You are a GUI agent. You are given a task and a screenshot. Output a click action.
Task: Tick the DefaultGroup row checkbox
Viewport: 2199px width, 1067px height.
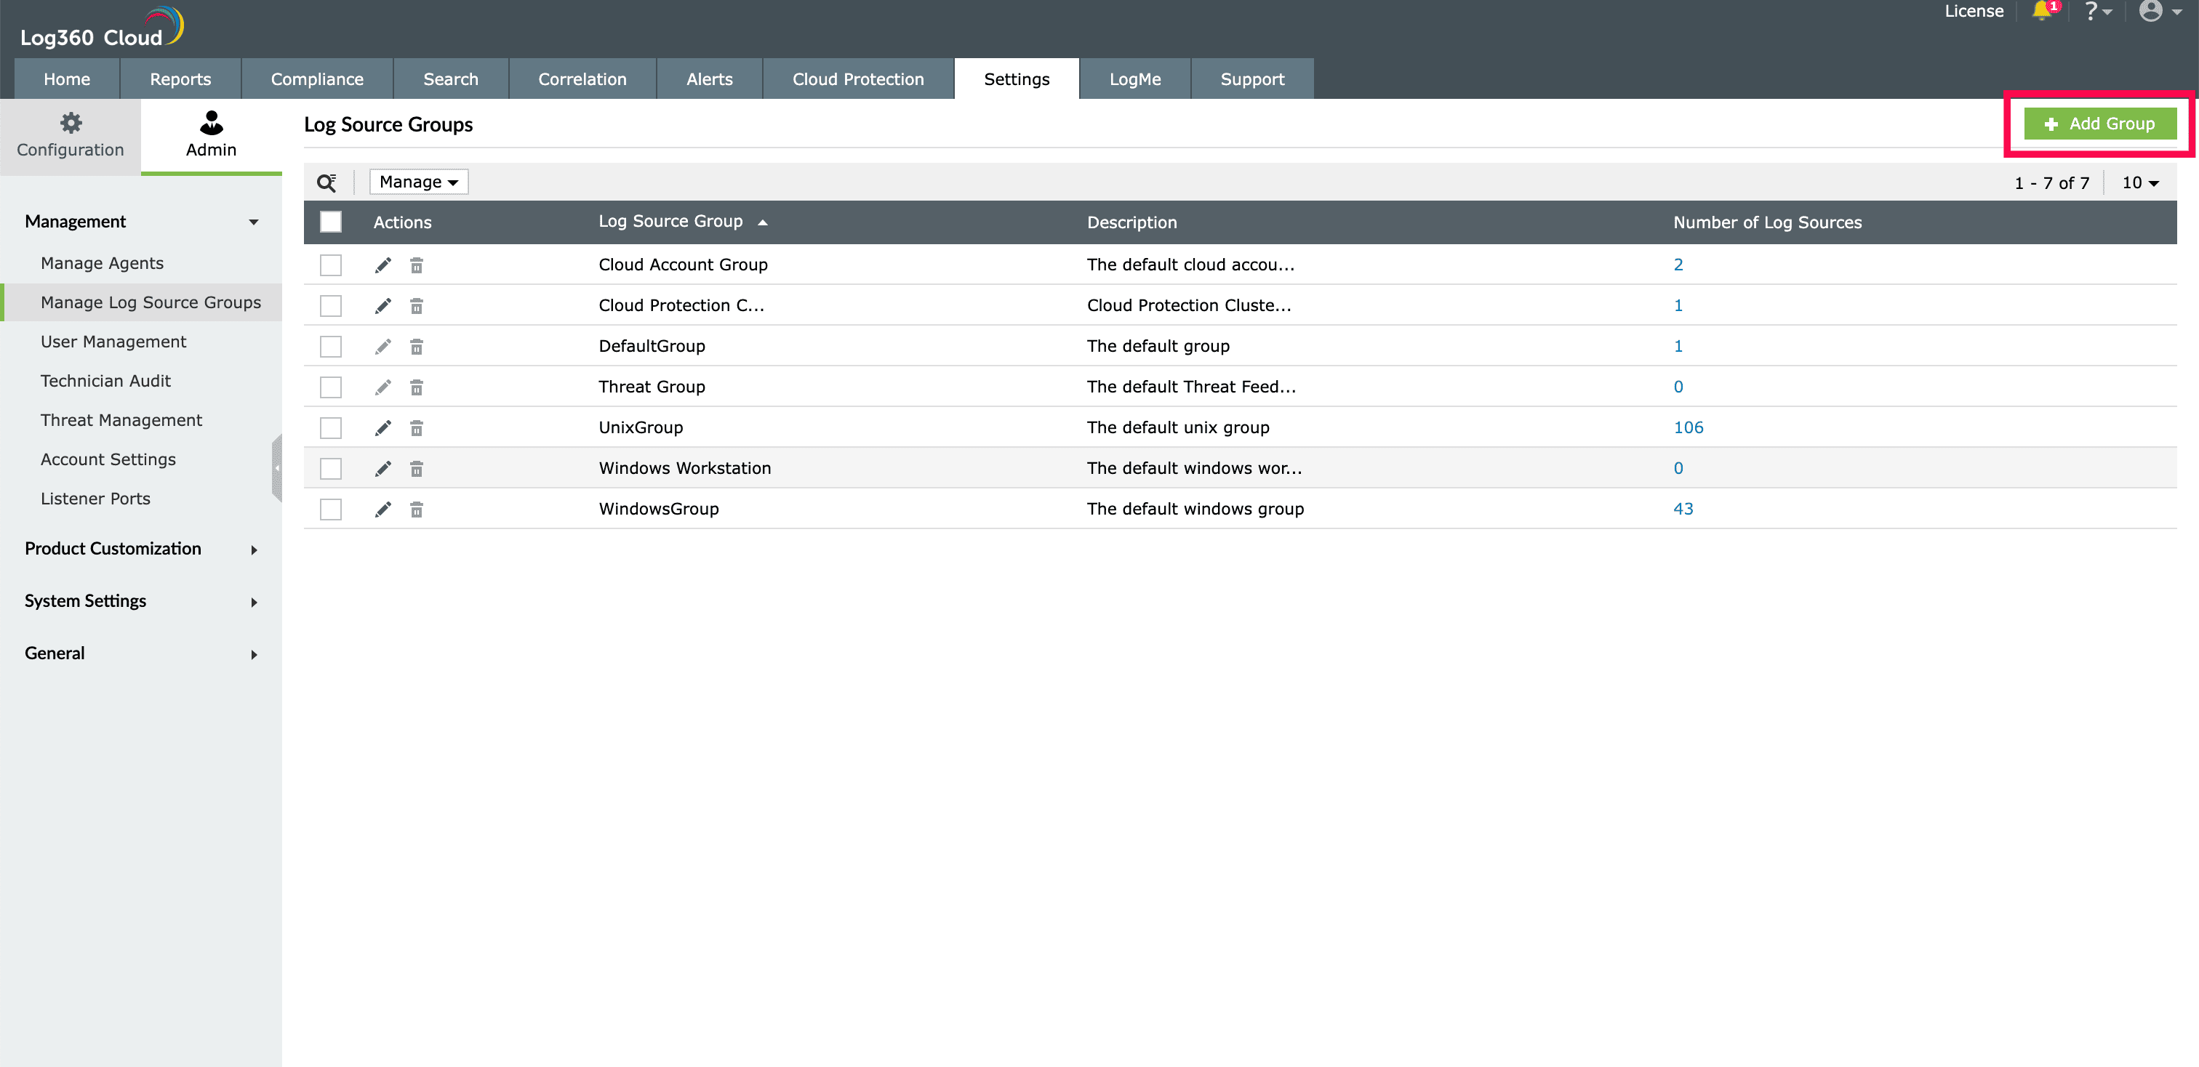(x=330, y=346)
